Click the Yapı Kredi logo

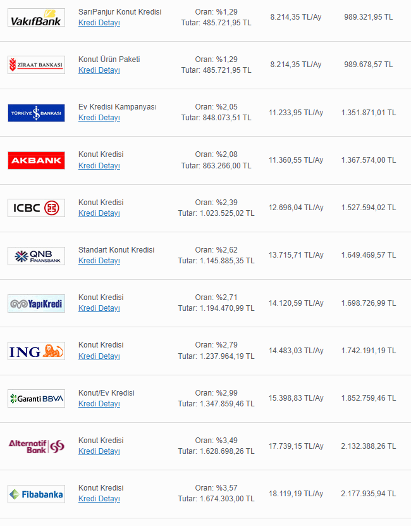[36, 303]
